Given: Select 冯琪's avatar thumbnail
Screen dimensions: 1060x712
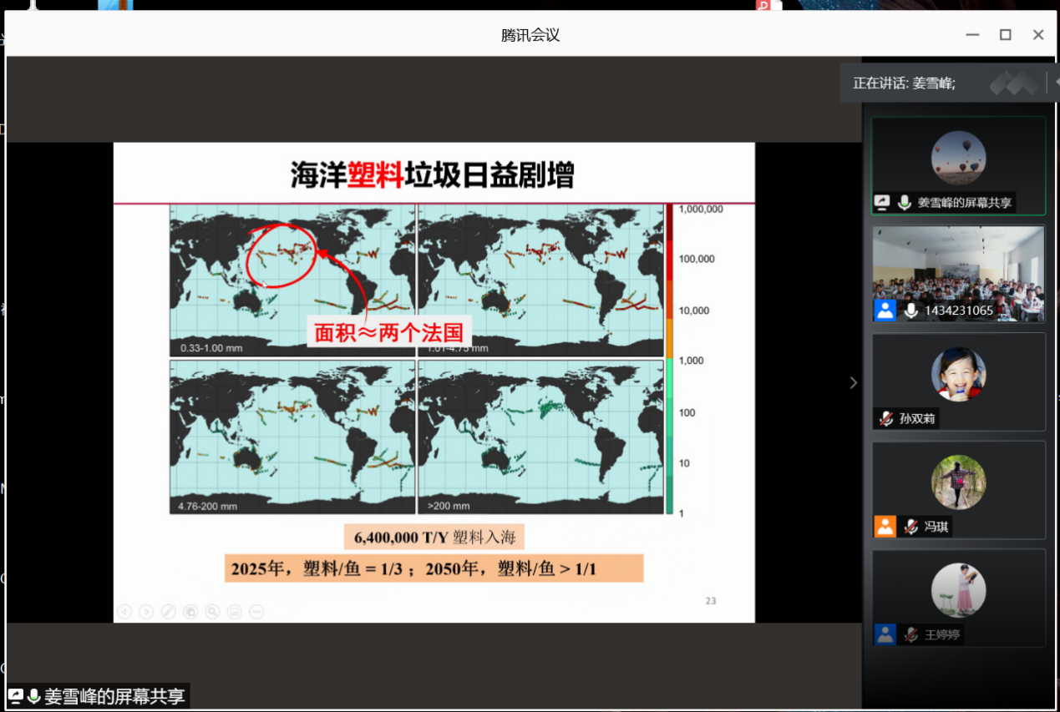Looking at the screenshot, I should [x=958, y=482].
